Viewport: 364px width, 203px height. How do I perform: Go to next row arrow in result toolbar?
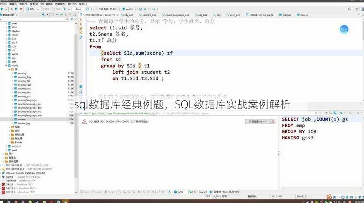(x=148, y=192)
